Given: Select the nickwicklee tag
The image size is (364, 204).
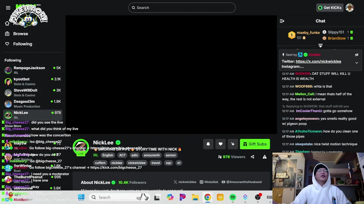Looking at the screenshot, I should pyautogui.click(x=137, y=163).
